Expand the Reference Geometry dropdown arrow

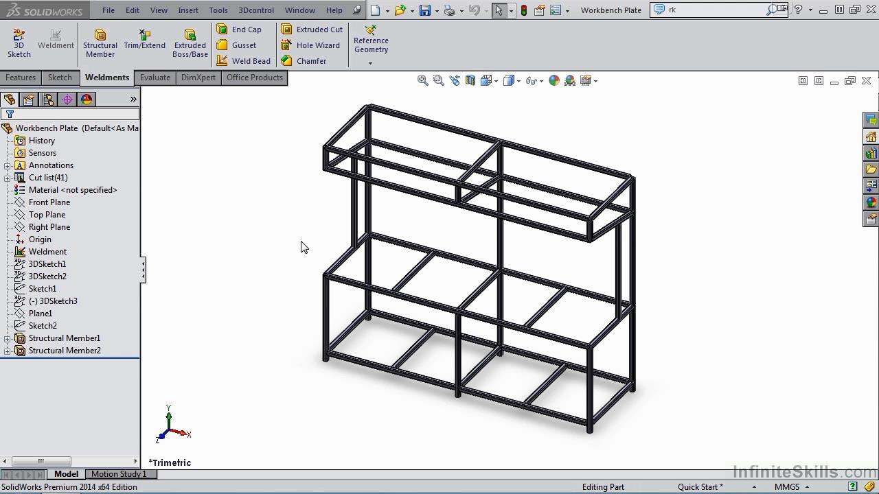tap(371, 63)
